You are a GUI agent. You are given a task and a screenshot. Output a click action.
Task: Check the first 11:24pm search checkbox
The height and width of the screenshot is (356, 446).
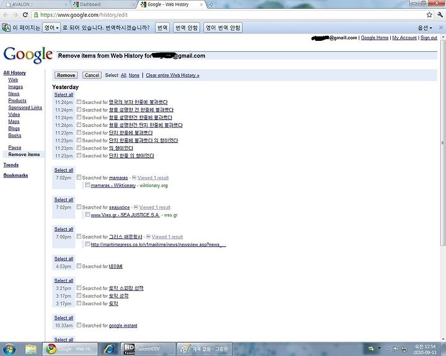click(79, 102)
